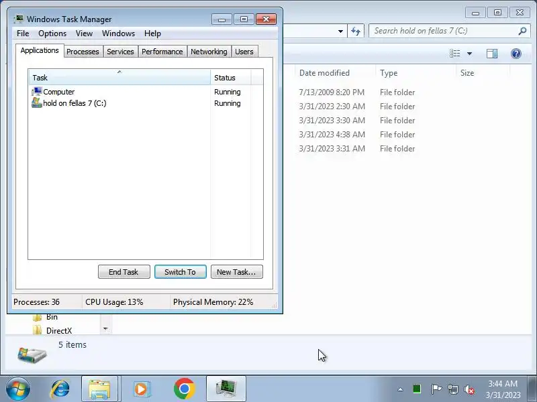537x402 pixels.
Task: Switch to the Processes tab
Action: point(83,52)
